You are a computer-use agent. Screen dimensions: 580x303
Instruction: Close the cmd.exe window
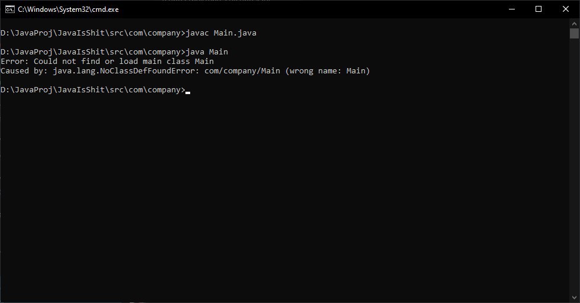(566, 9)
